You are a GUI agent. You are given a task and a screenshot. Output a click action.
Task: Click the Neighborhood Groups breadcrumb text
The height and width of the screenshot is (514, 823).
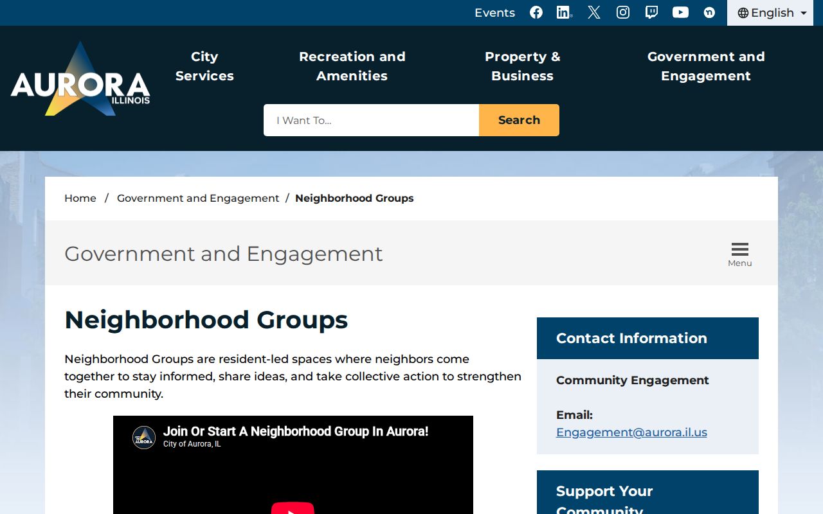pyautogui.click(x=354, y=198)
